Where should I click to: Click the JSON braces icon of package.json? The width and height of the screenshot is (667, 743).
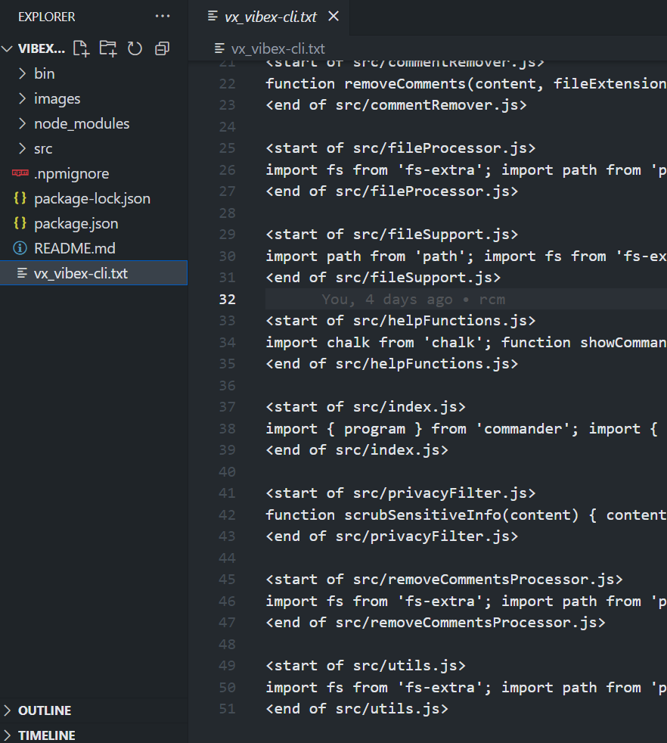[20, 223]
